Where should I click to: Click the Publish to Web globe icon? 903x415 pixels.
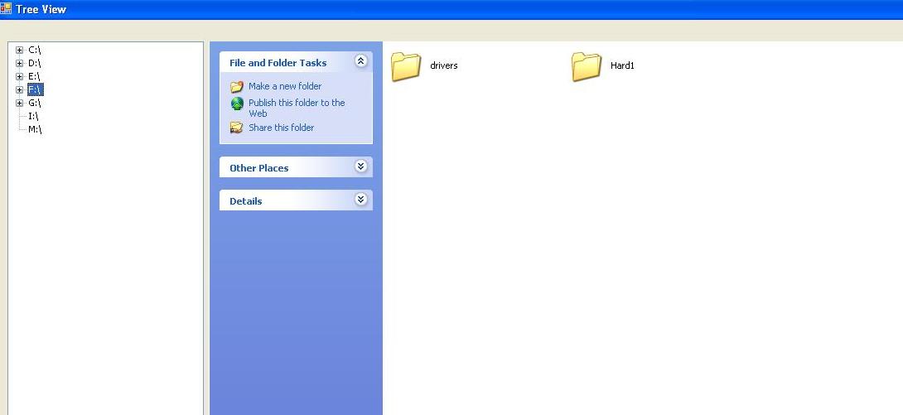coord(237,104)
